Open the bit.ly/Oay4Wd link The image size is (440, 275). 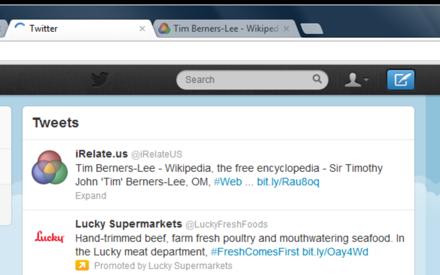tap(335, 252)
